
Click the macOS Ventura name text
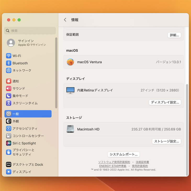coord(89,62)
